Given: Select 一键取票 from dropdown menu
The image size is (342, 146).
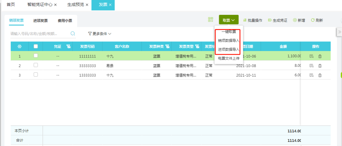Looking at the screenshot, I should 229,32.
